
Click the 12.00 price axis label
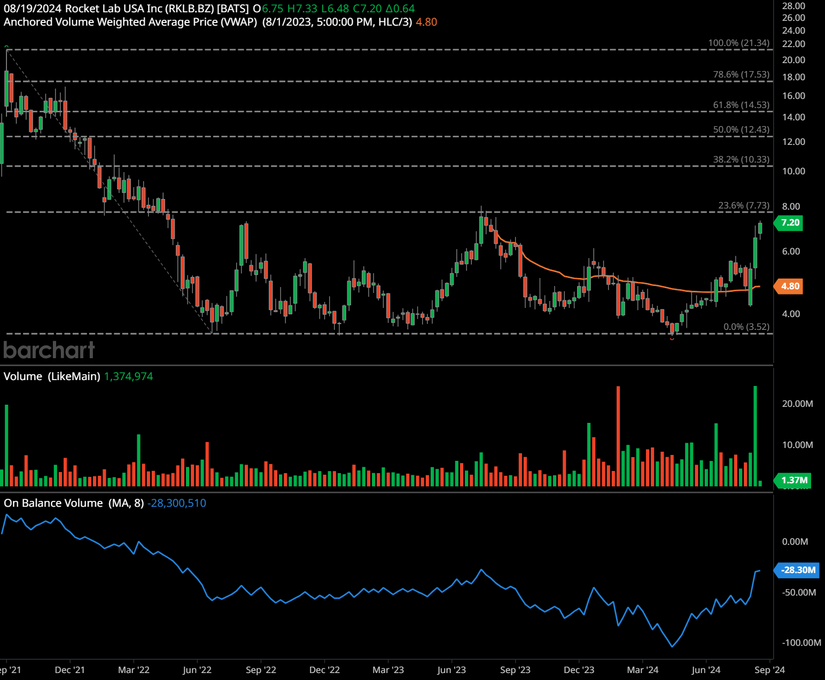(x=793, y=142)
